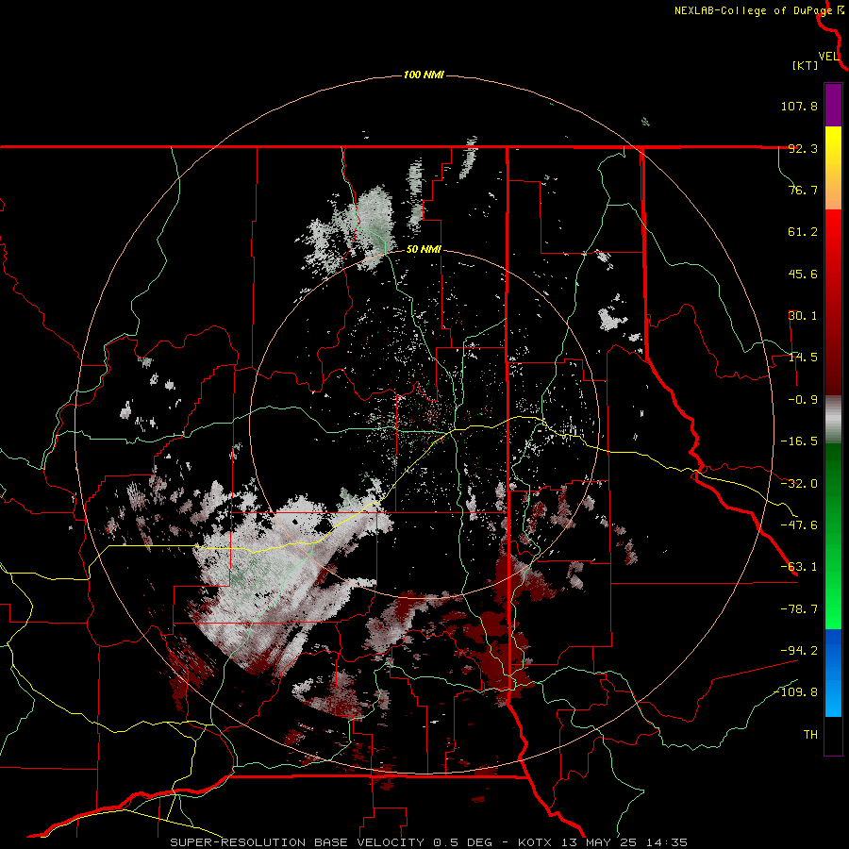Click the -47.6 legend value
This screenshot has height=849, width=849.
click(x=799, y=525)
